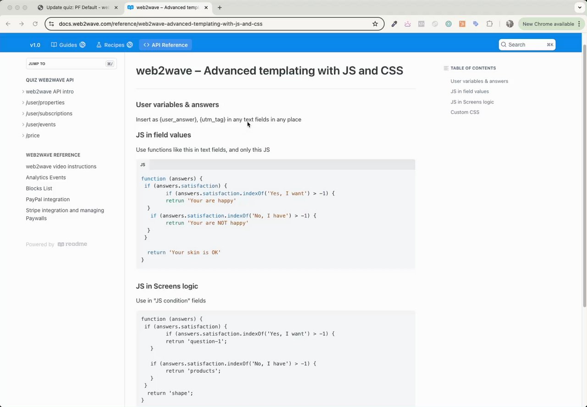Open the API Reference section
Image resolution: width=587 pixels, height=407 pixels.
coord(166,45)
